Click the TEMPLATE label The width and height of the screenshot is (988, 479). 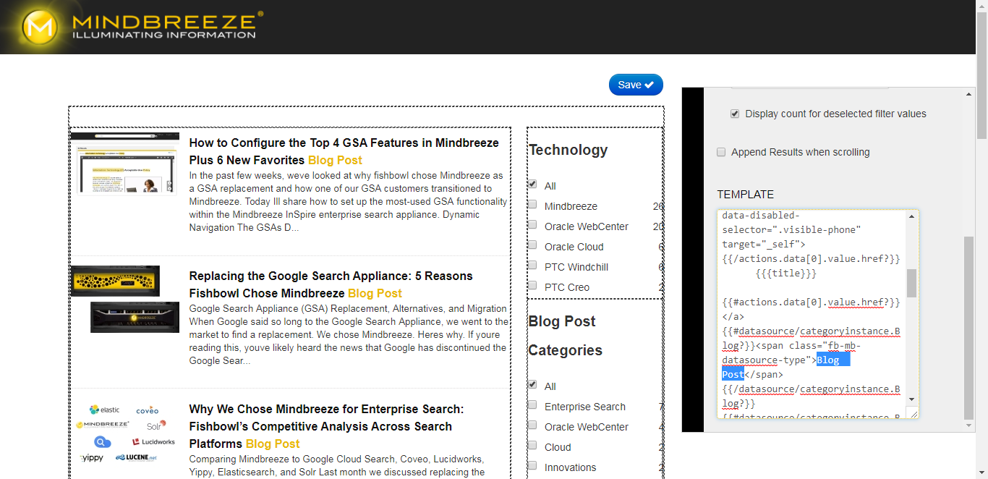(x=745, y=195)
